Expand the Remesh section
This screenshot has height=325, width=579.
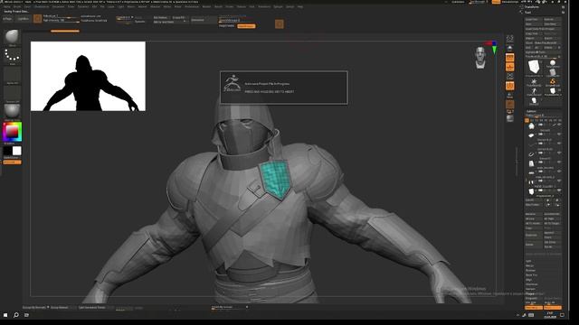point(531,289)
